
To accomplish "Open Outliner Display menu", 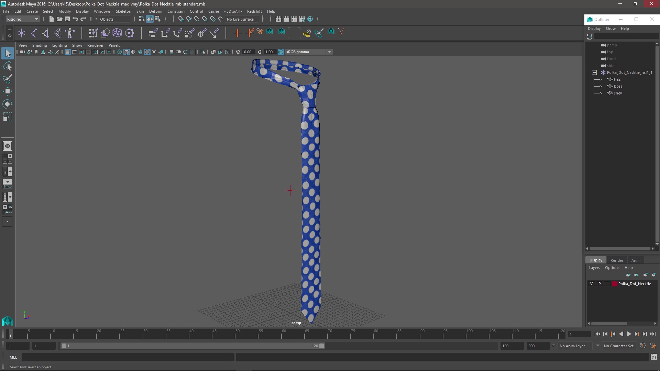I will 594,29.
